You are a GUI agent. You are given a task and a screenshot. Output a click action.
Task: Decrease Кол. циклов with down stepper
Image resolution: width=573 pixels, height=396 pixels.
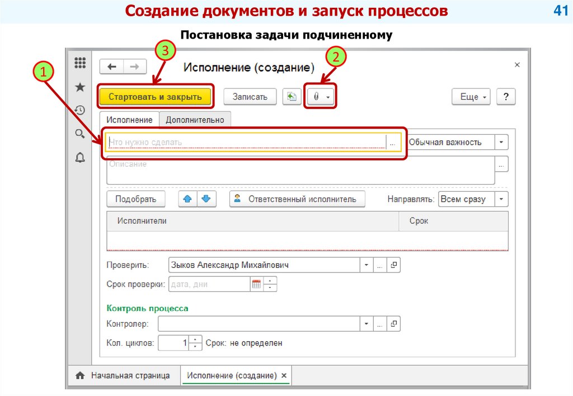point(195,346)
